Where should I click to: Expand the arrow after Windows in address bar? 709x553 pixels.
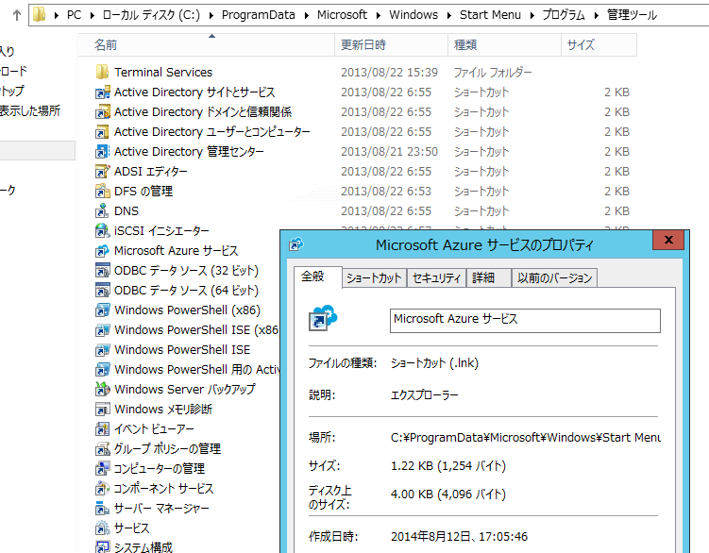[449, 15]
